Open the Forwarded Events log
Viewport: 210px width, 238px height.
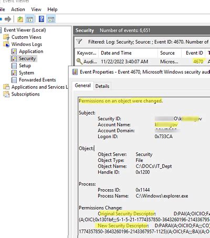coord(37,80)
